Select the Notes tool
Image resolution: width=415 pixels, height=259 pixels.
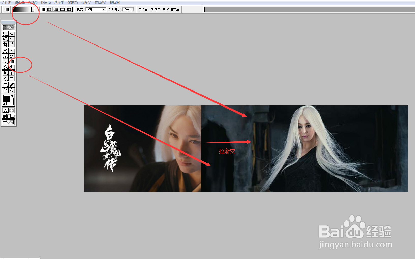[x=5, y=85]
